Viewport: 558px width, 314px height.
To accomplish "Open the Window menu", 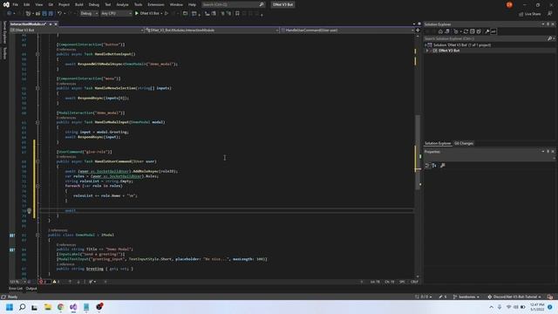I will [x=176, y=4].
